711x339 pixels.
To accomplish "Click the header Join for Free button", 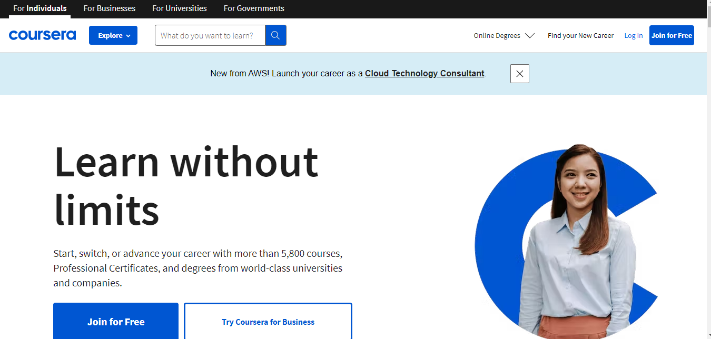I will tap(671, 35).
